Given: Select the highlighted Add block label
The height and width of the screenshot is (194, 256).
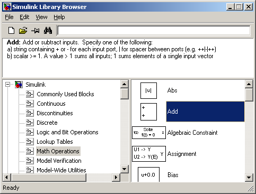Looking at the screenshot, I should [205, 112].
